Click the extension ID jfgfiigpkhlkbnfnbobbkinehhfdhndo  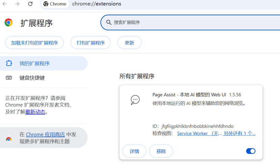(197, 126)
